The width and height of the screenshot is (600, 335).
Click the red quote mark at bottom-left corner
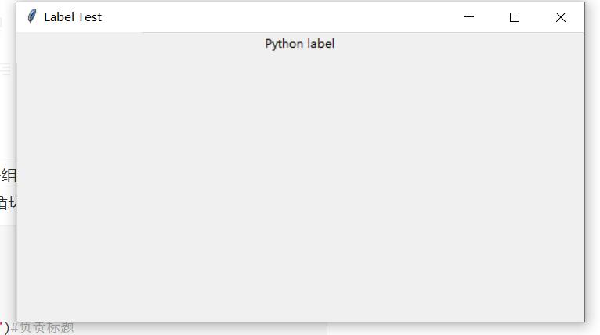(x=1, y=324)
